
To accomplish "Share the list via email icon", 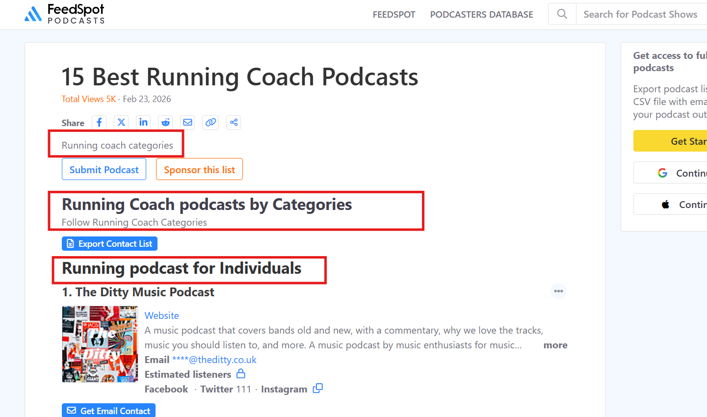I will click(x=187, y=122).
